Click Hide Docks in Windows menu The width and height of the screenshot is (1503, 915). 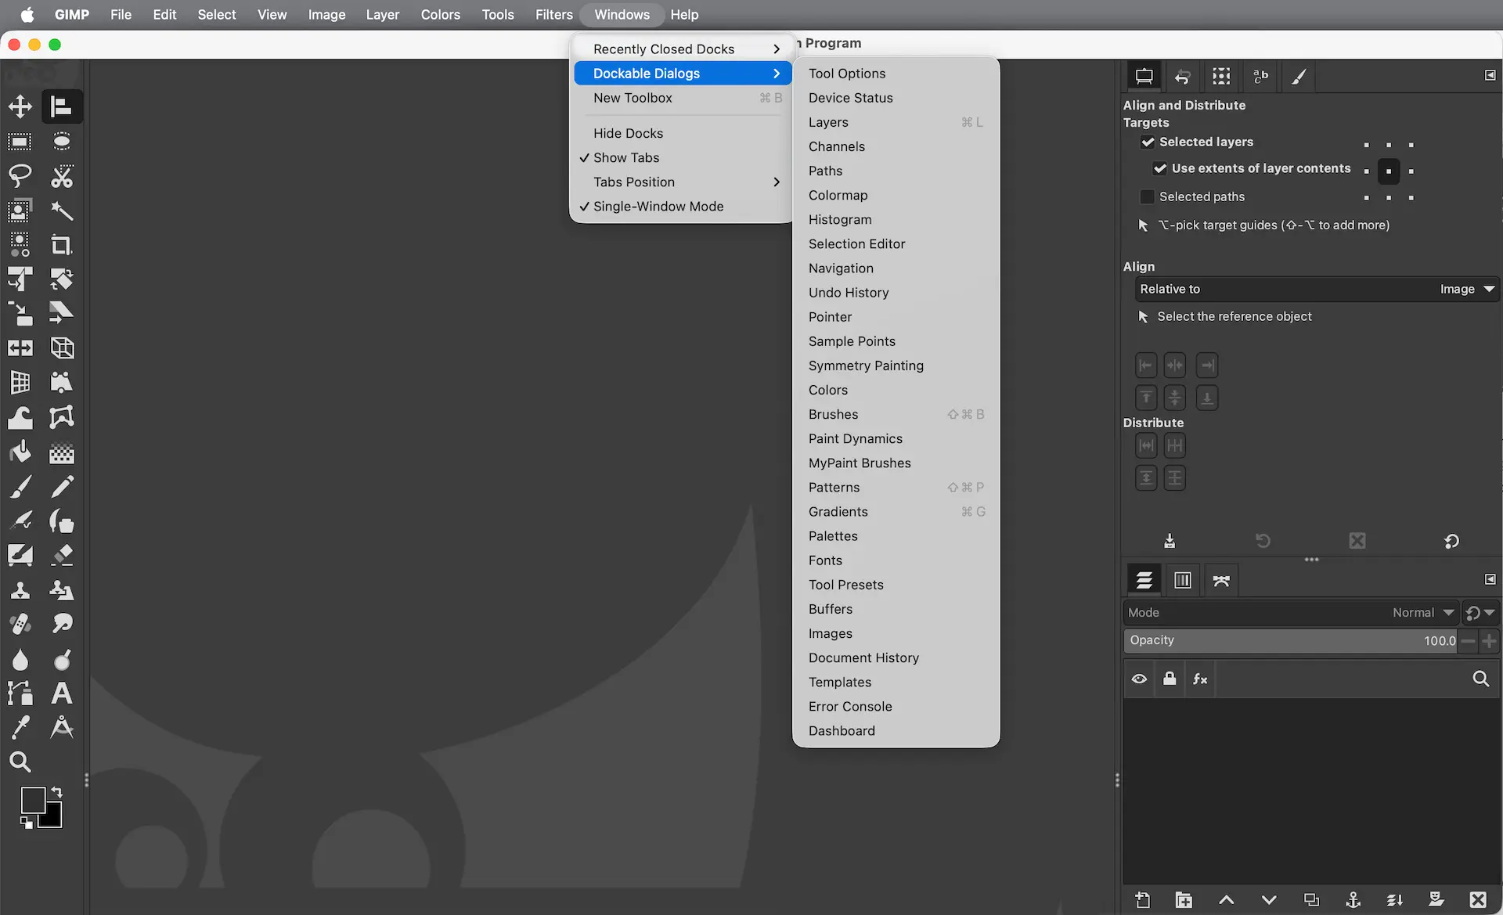(x=682, y=134)
